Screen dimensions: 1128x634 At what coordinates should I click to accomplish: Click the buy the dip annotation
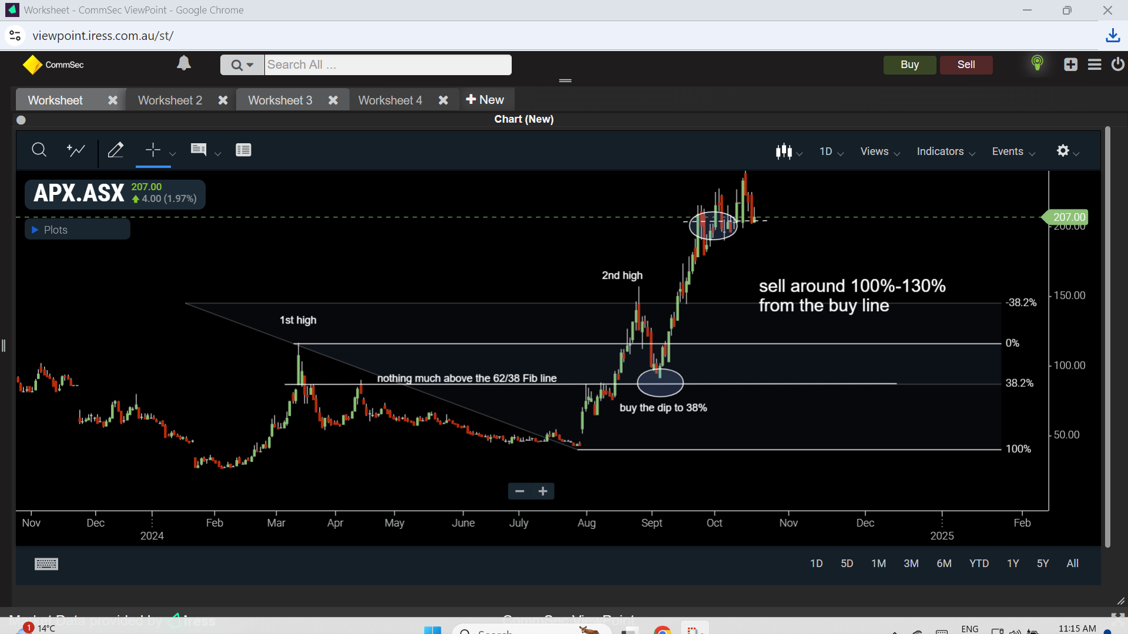click(x=663, y=408)
